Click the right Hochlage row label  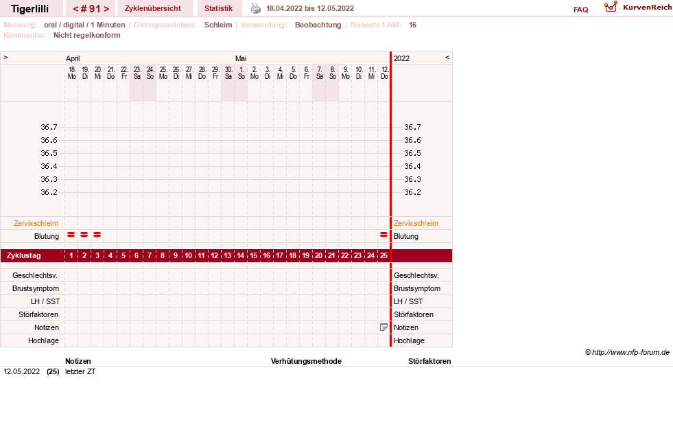[409, 340]
